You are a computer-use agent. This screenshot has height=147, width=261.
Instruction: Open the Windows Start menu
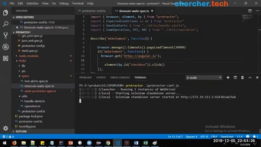pos(4,143)
